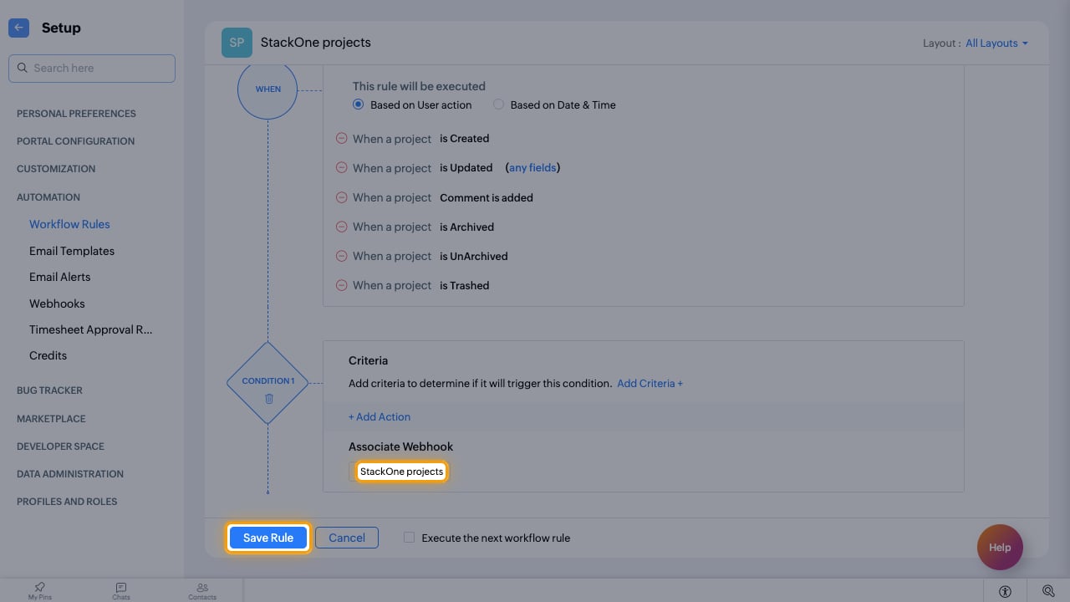Focus the 'Search here' field
The height and width of the screenshot is (602, 1070).
pos(92,69)
